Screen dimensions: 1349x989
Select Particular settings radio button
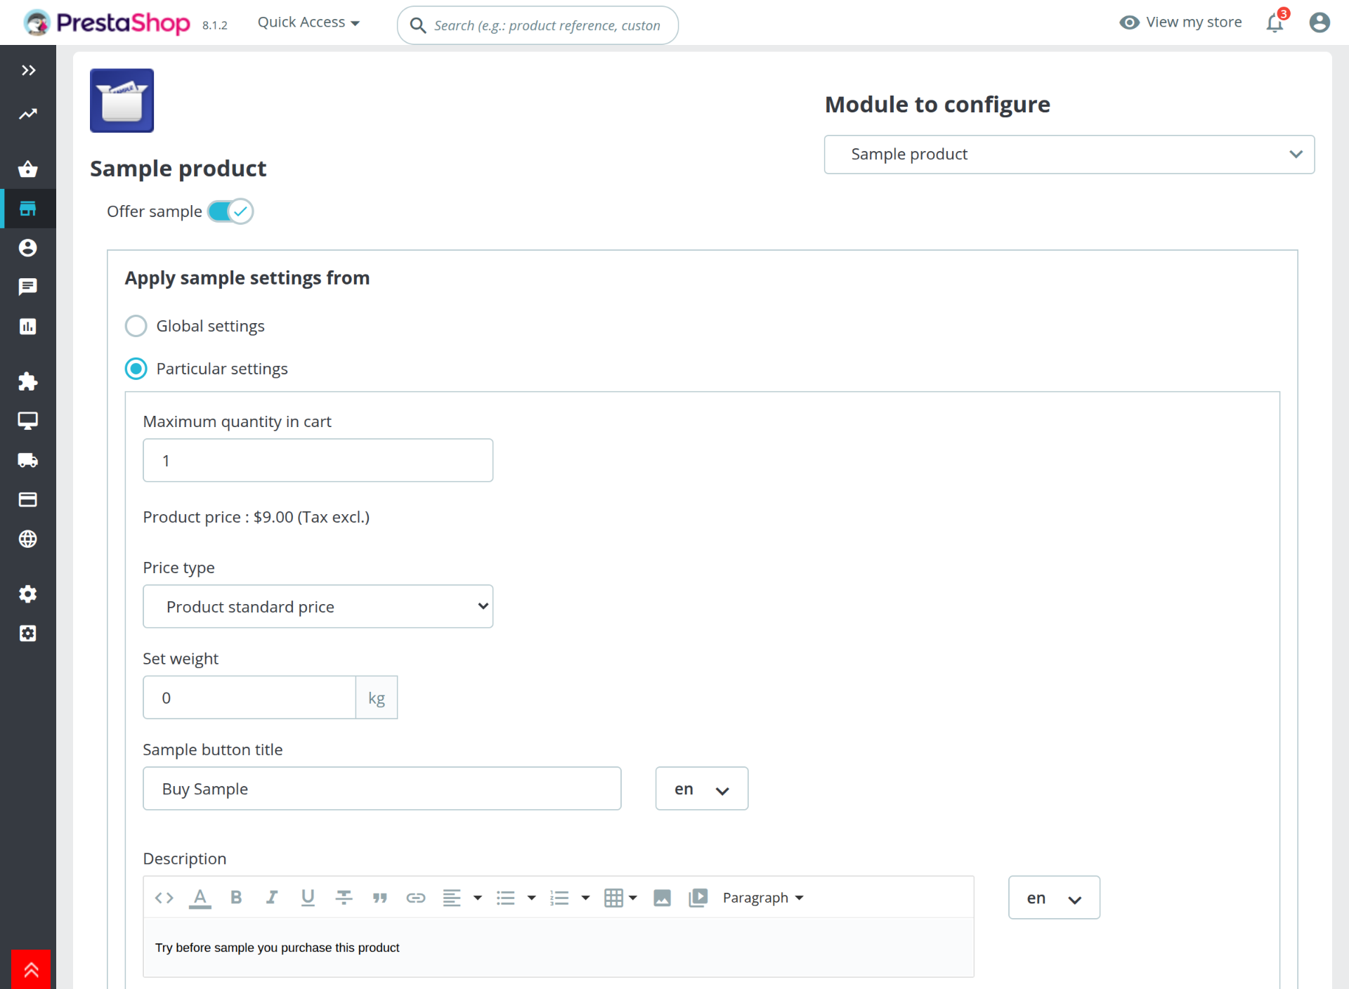136,369
